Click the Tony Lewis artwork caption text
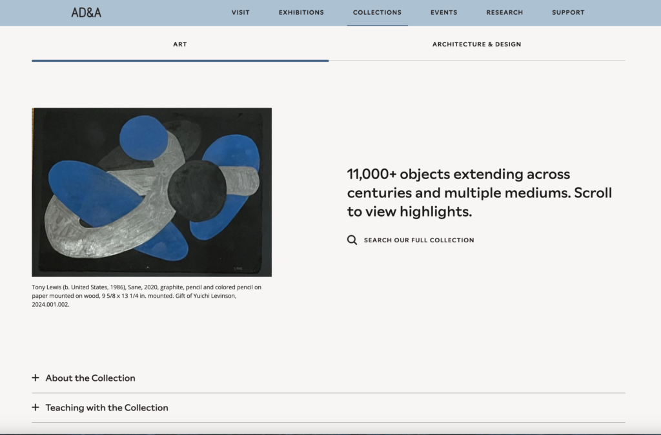Image resolution: width=661 pixels, height=435 pixels. pos(147,296)
